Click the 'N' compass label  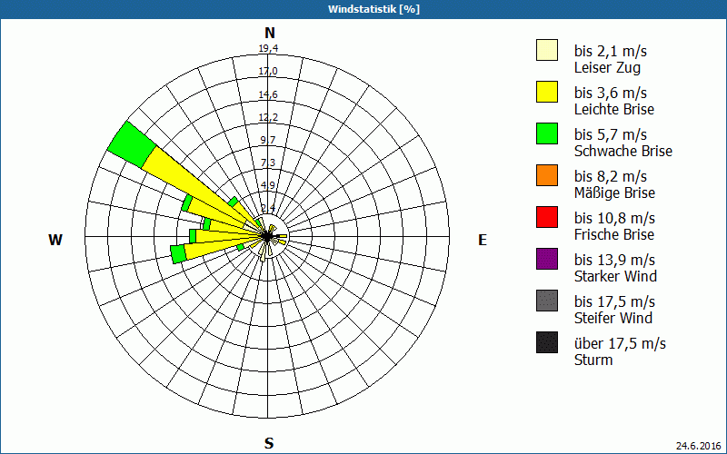[270, 33]
